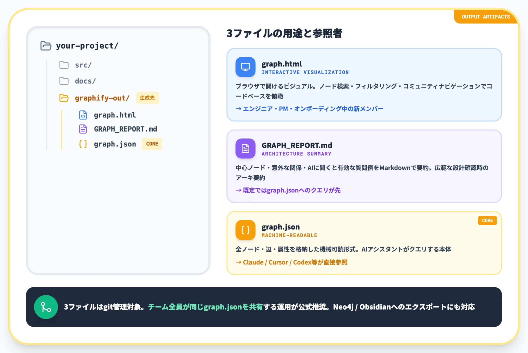Click the purple GRAPH_REPORT.md document icon in tree
528x353 pixels.
pyautogui.click(x=83, y=129)
